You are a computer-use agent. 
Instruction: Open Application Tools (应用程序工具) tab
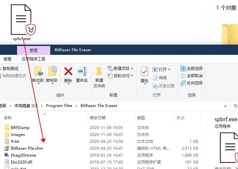tap(33, 59)
